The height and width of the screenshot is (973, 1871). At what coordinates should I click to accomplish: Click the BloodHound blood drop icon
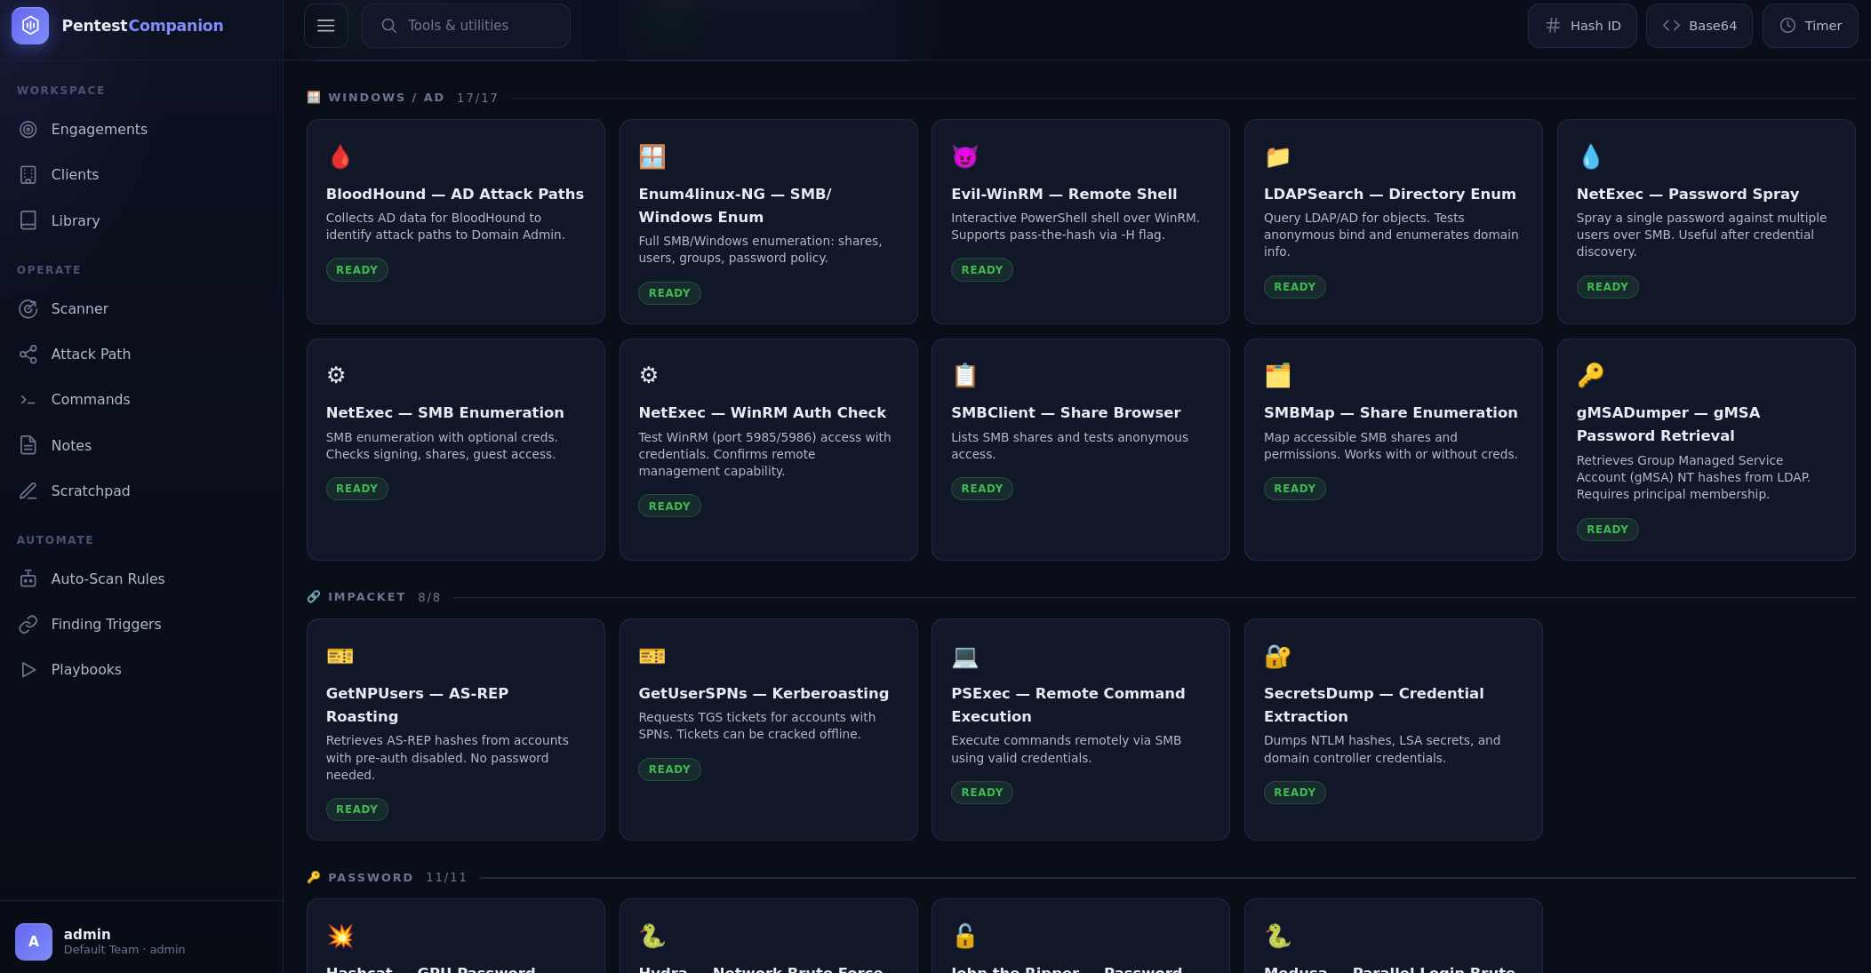pyautogui.click(x=340, y=157)
